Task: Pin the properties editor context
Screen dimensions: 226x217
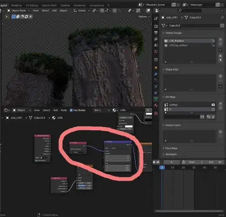Action: 222,18
